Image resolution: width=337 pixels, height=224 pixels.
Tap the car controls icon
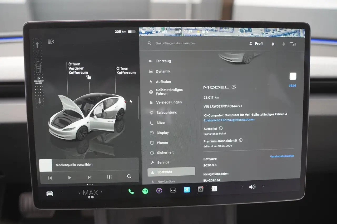[x=50, y=194]
